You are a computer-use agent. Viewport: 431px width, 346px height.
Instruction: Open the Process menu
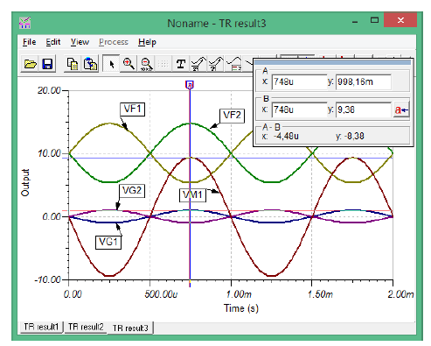[x=114, y=42]
